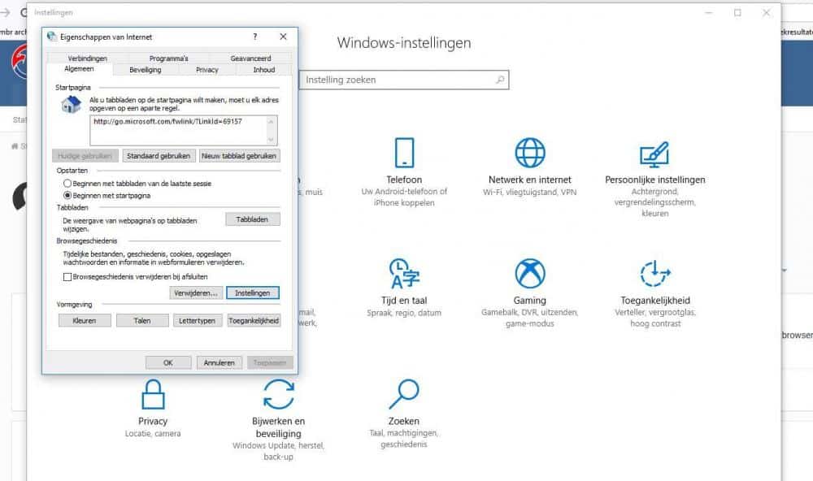Open Persoonlijke instellingen icon
The width and height of the screenshot is (813, 481).
654,154
